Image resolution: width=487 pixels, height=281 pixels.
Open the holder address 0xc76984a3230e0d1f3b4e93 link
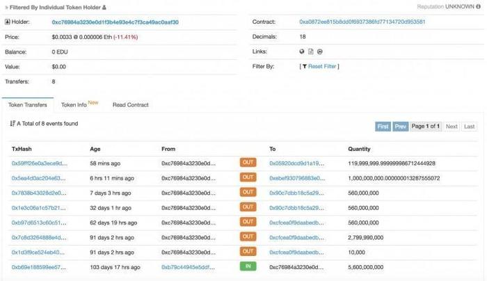[x=115, y=22]
